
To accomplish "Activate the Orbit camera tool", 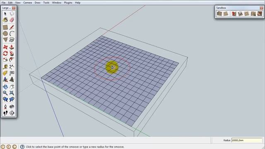I will pos(5,87).
